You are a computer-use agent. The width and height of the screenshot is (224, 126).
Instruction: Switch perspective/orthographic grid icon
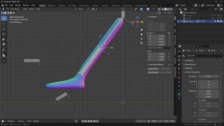coord(141,43)
